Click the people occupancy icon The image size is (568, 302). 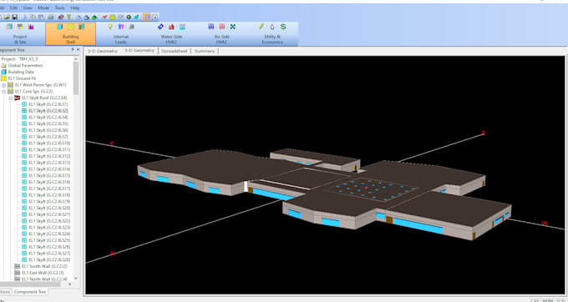pyautogui.click(x=121, y=27)
